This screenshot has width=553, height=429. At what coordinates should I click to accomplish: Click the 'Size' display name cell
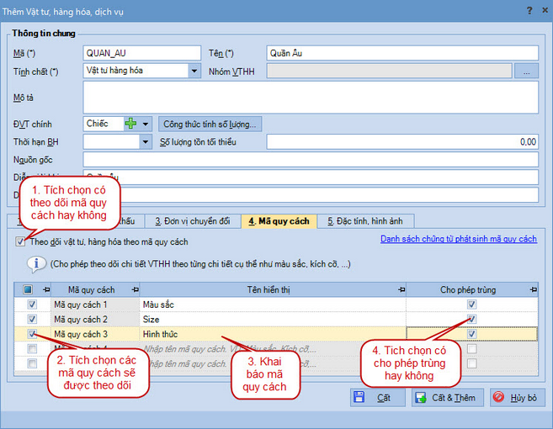click(273, 320)
